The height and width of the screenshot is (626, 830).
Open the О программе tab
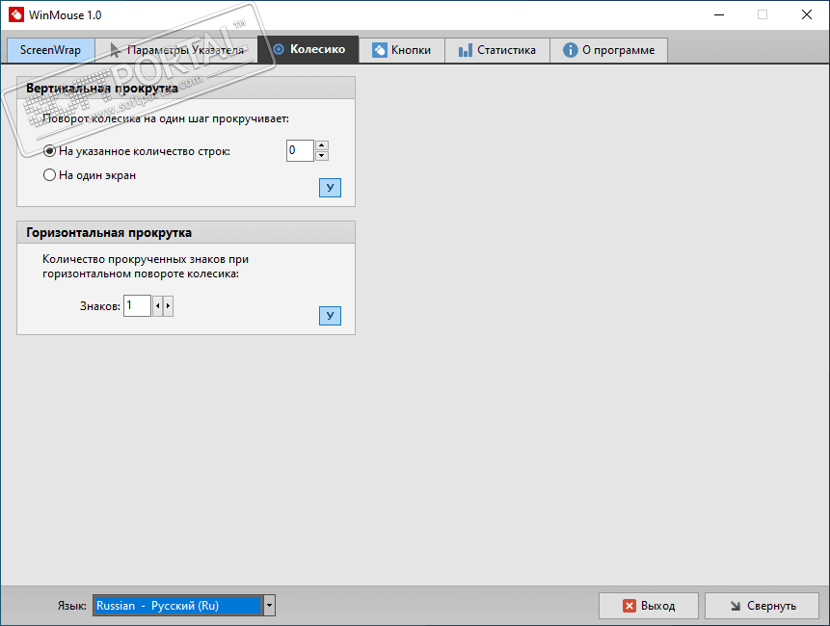(x=608, y=50)
